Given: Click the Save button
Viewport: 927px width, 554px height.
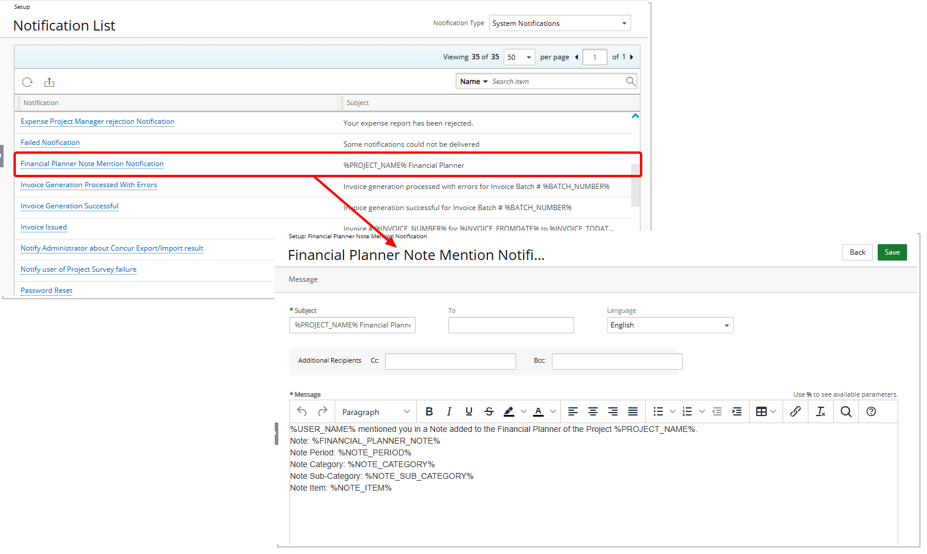Looking at the screenshot, I should pyautogui.click(x=892, y=252).
